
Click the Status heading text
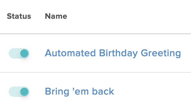click(x=19, y=16)
